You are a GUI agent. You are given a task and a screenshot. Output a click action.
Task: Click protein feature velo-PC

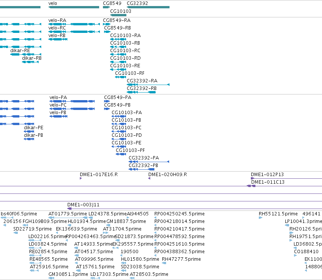coord(72,109)
